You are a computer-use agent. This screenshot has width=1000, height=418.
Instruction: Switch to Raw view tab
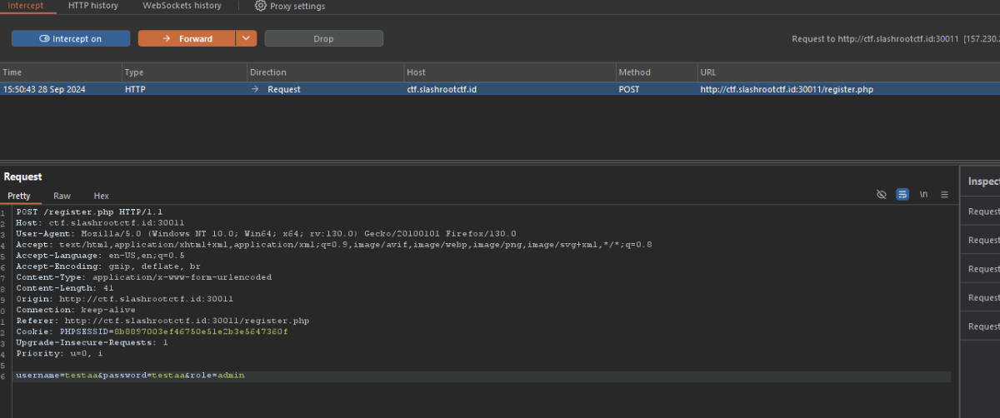click(x=62, y=196)
